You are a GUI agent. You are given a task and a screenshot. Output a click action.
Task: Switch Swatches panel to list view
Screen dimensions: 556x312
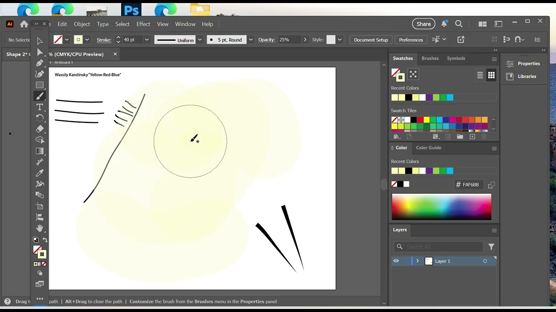480,75
